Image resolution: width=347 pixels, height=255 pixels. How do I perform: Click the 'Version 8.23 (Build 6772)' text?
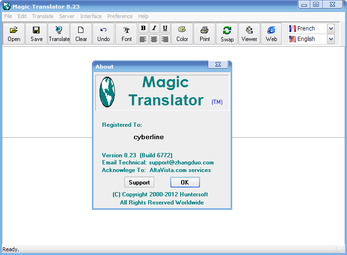point(137,155)
